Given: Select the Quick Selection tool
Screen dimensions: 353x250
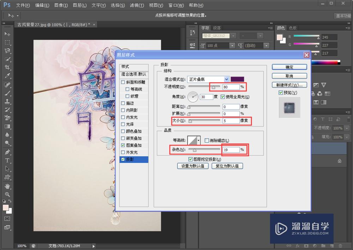Looking at the screenshot, I should [7, 59].
